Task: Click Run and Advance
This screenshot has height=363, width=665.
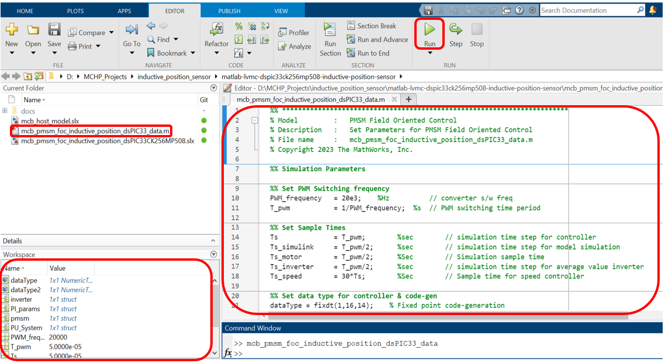Action: (377, 39)
